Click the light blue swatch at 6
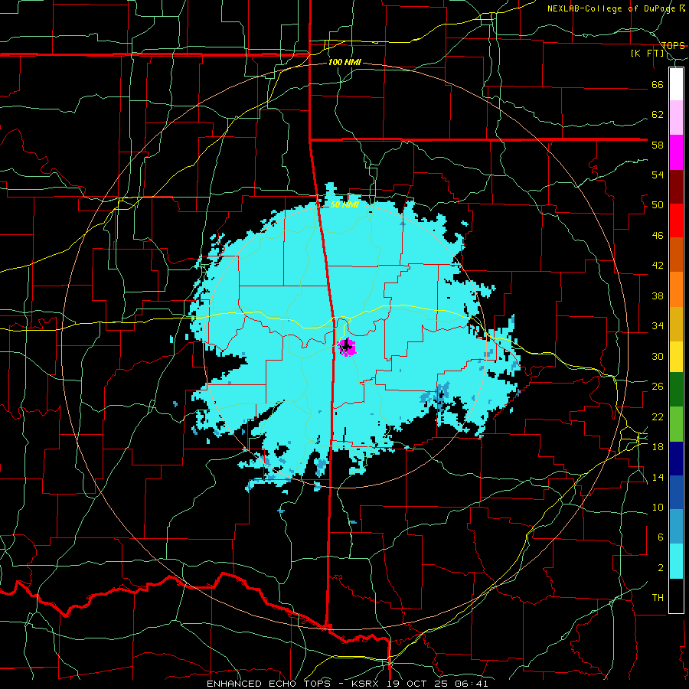Image resolution: width=689 pixels, height=689 pixels. coord(676,526)
